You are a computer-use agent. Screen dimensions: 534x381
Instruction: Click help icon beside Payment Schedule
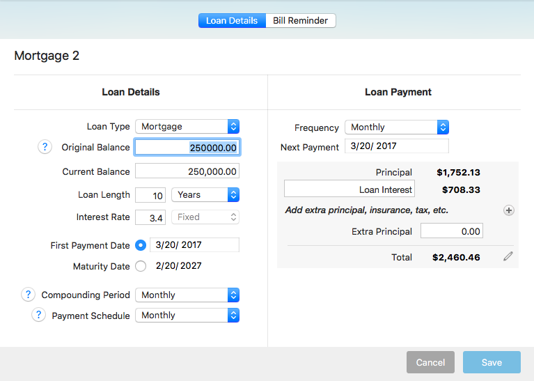pos(39,315)
